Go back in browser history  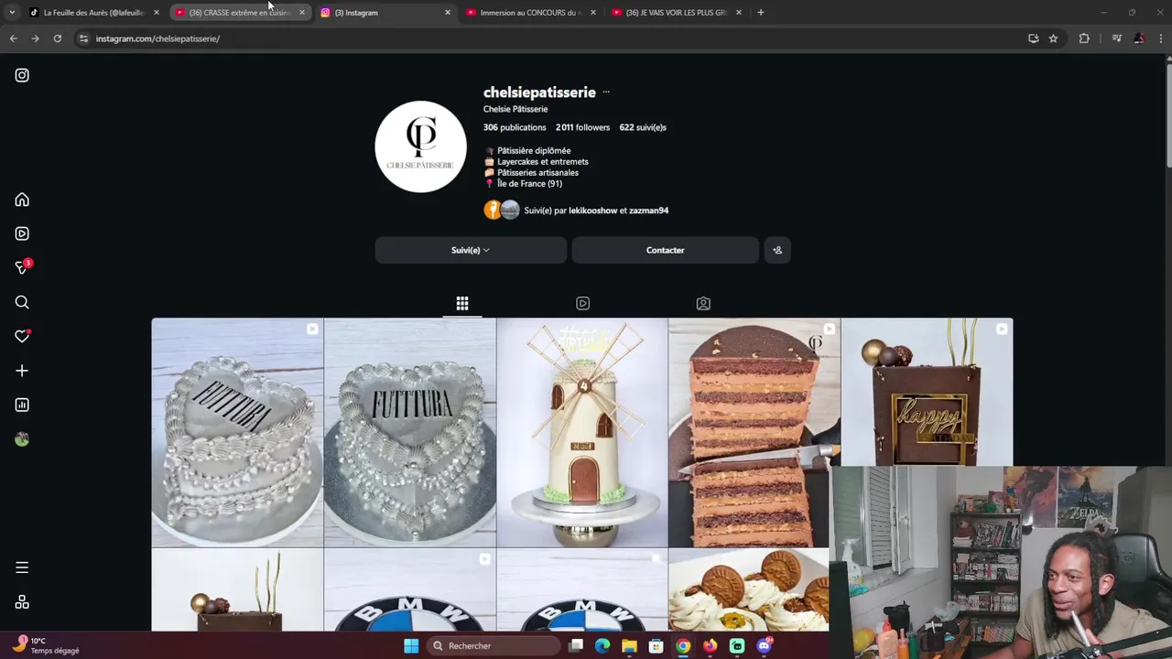pyautogui.click(x=13, y=38)
